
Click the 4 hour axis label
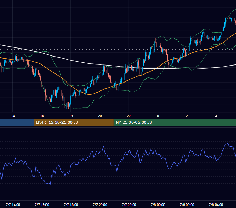point(216,116)
